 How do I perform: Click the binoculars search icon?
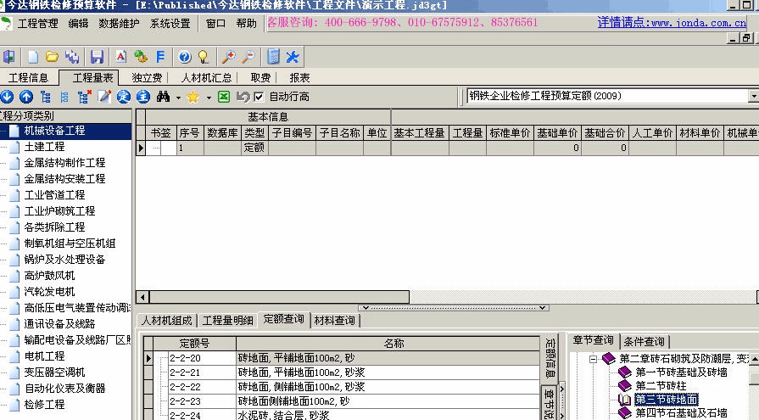[x=163, y=97]
